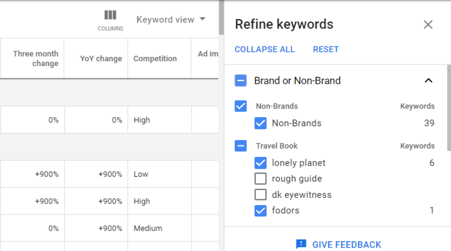Image resolution: width=451 pixels, height=251 pixels.
Task: Click the Travel Book group label
Action: coord(277,146)
